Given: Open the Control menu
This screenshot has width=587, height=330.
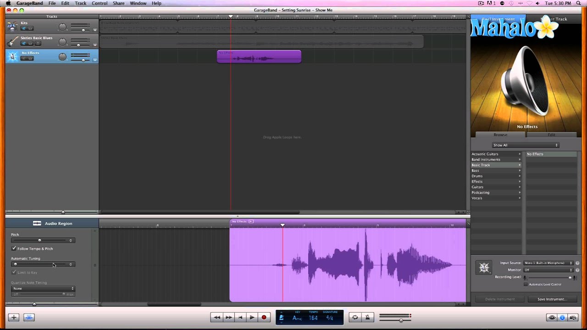Looking at the screenshot, I should click(x=100, y=3).
